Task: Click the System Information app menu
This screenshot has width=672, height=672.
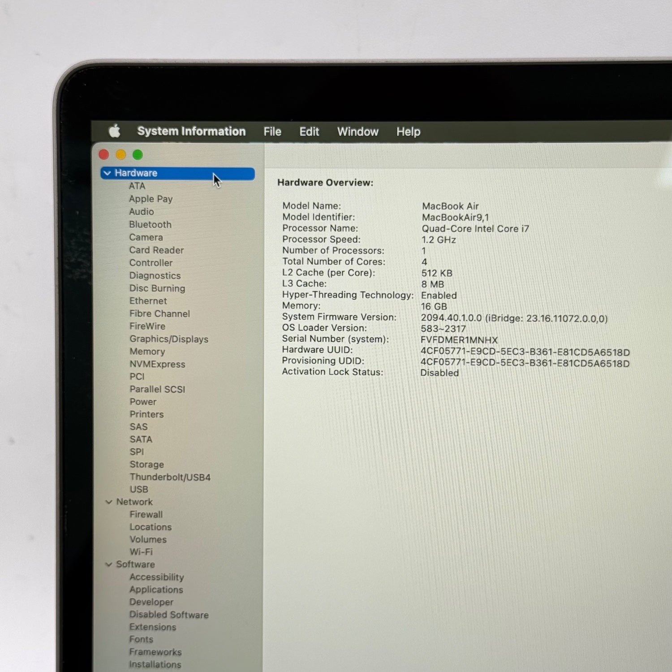Action: coord(191,131)
